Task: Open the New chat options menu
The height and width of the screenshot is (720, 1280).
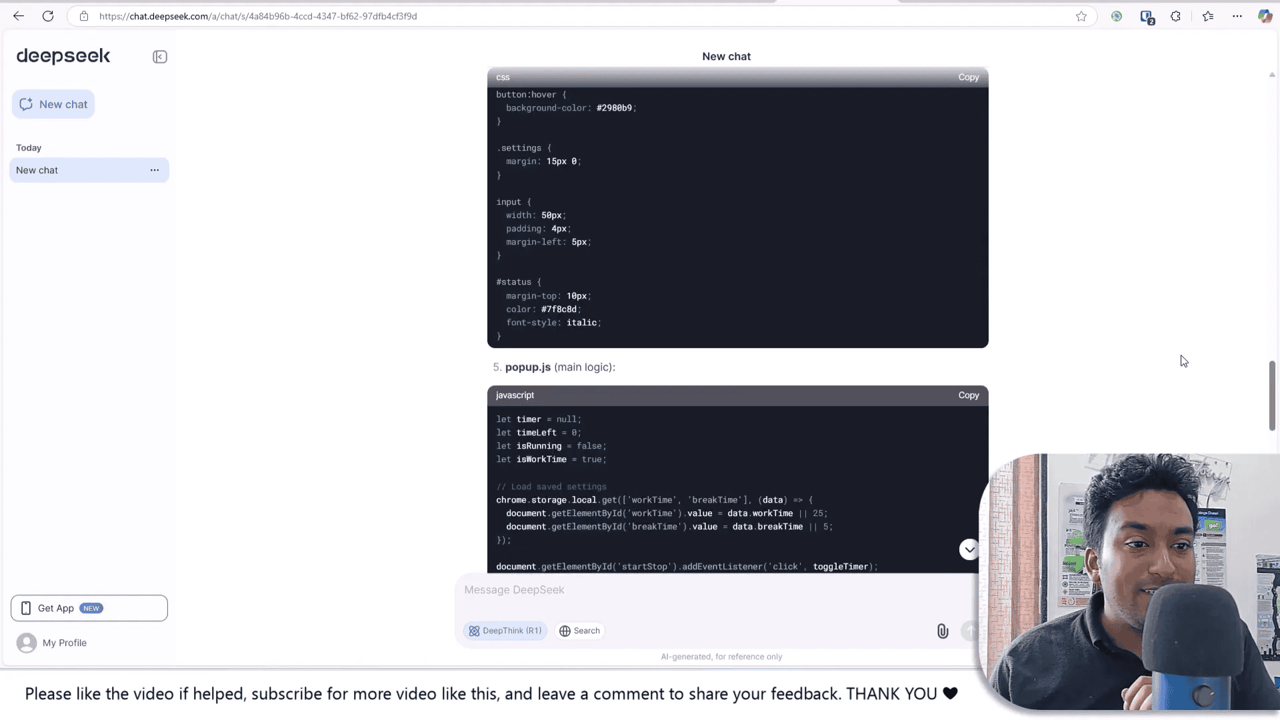Action: (x=155, y=170)
